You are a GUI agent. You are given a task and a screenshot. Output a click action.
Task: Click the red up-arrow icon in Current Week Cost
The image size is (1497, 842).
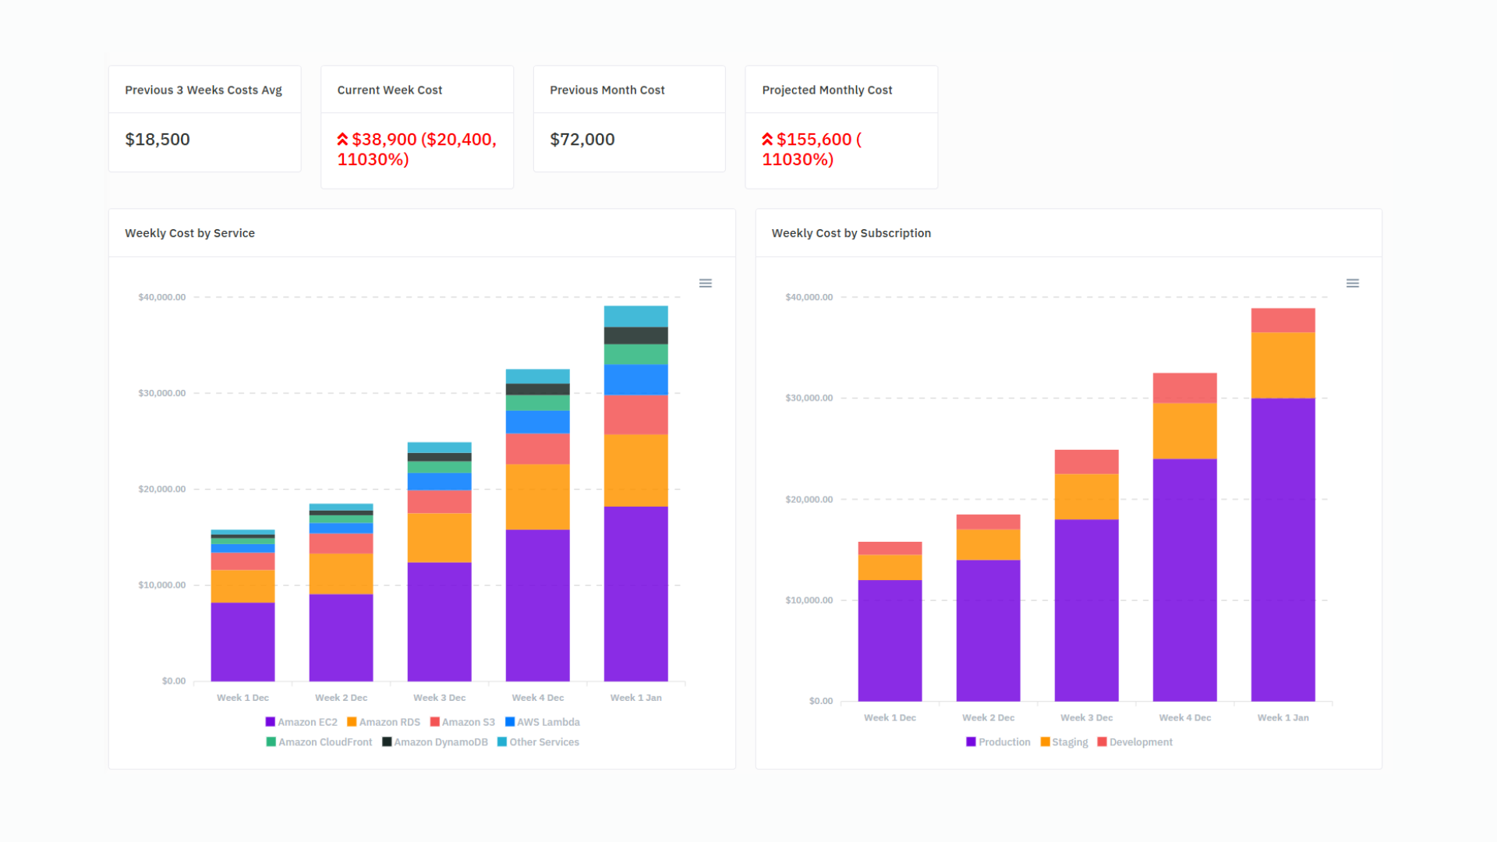(342, 140)
